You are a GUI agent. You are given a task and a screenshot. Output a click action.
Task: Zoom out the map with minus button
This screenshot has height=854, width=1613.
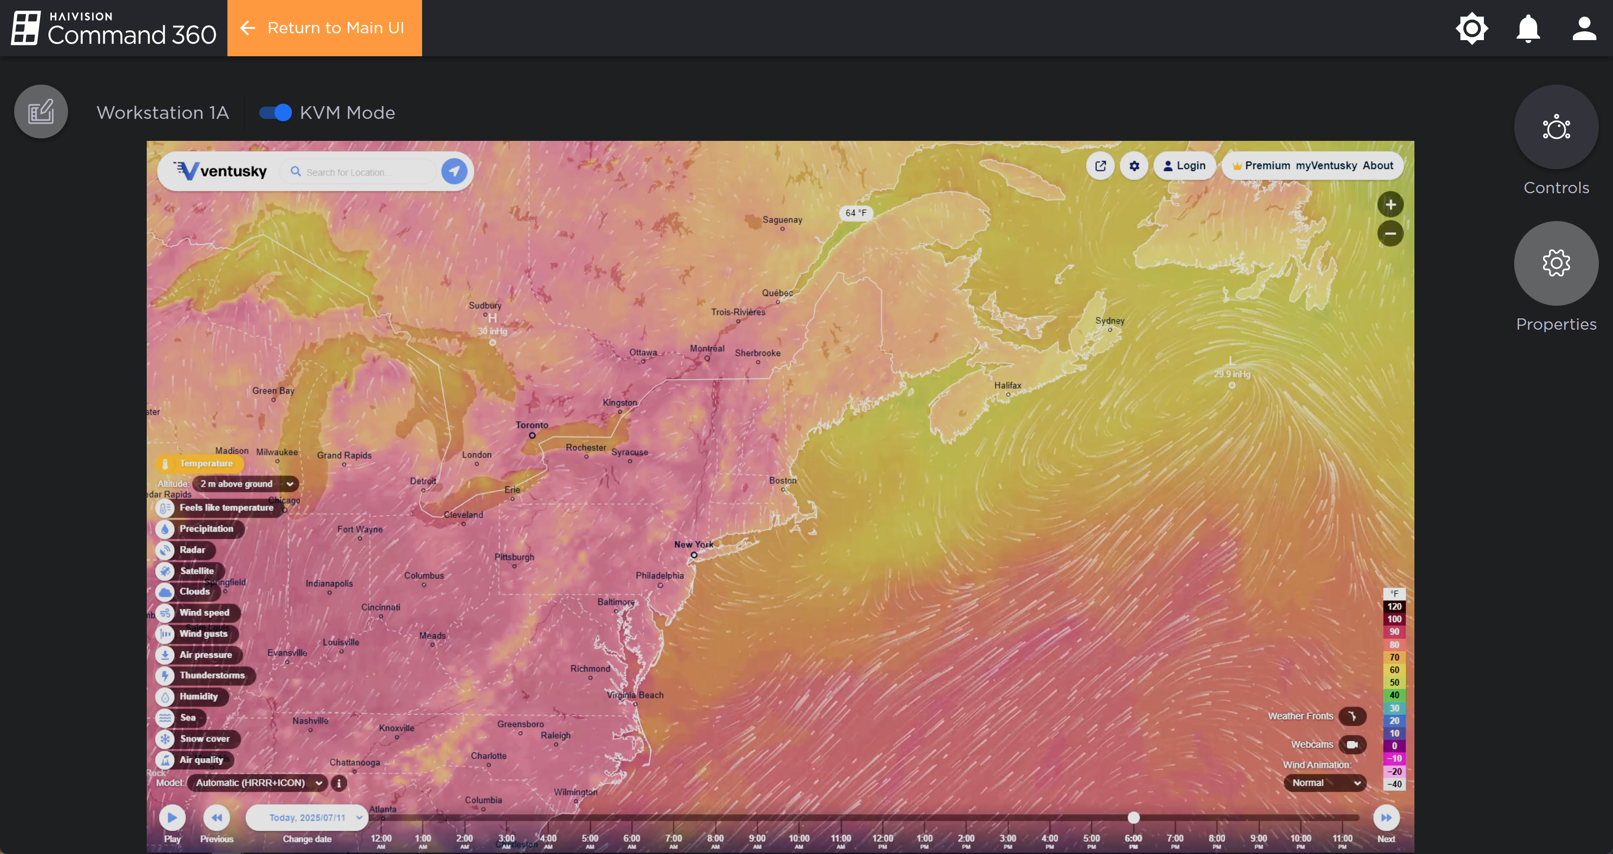coord(1390,233)
